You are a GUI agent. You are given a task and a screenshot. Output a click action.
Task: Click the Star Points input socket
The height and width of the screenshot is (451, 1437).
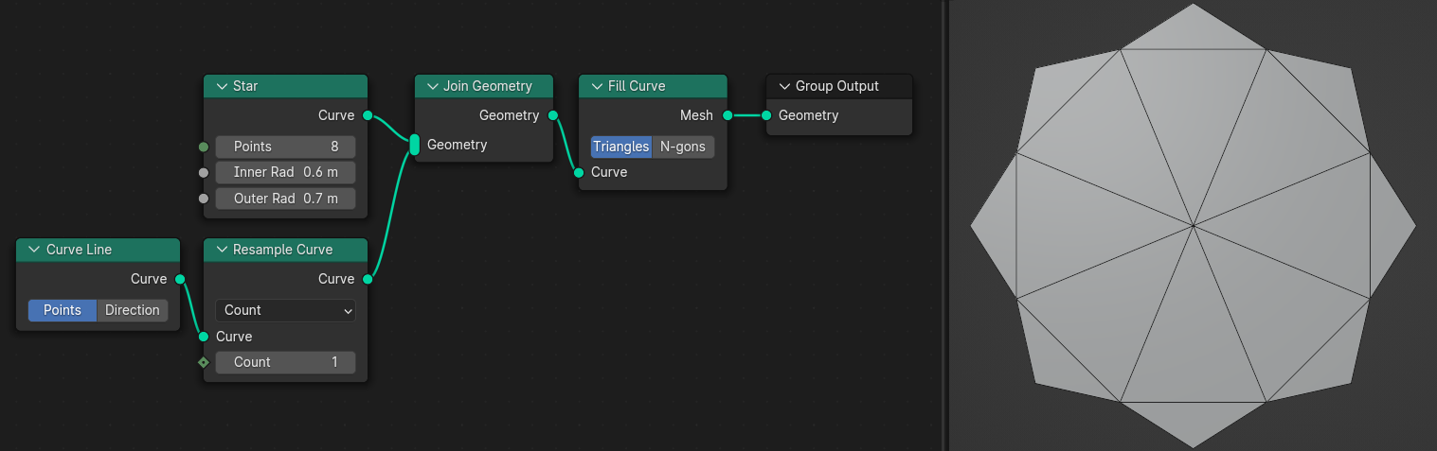[x=203, y=147]
